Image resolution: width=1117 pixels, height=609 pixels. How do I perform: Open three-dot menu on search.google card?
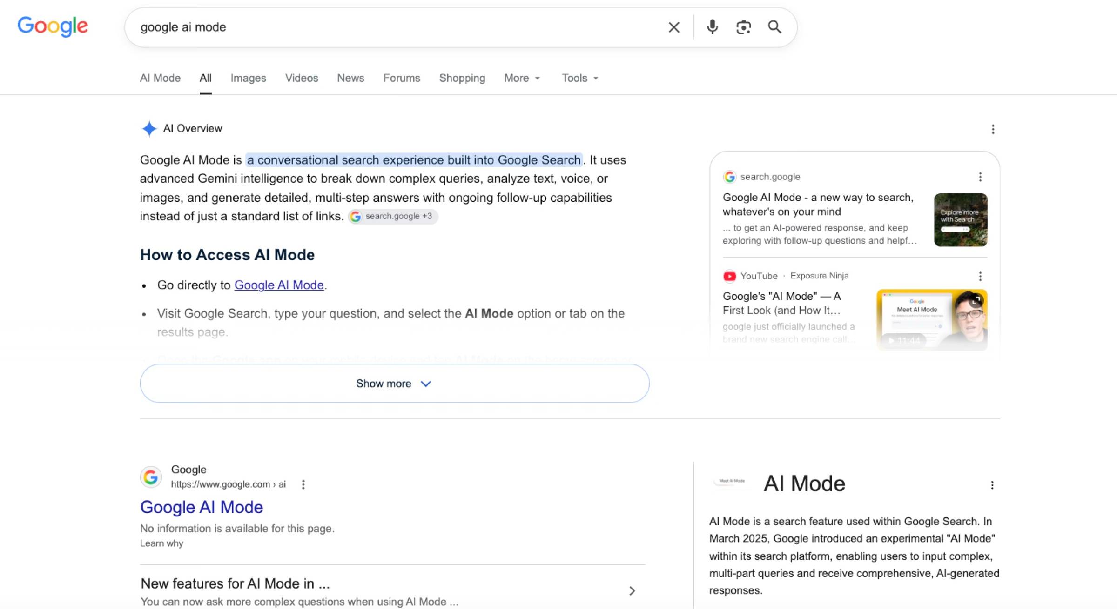click(x=980, y=177)
